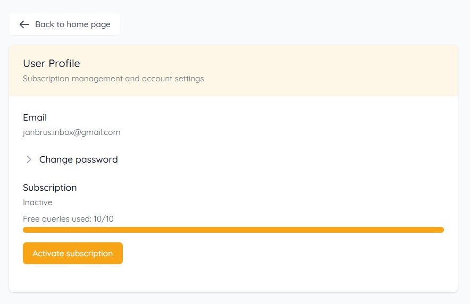Click the word "Profile" in the heading
The image size is (470, 304).
click(64, 63)
